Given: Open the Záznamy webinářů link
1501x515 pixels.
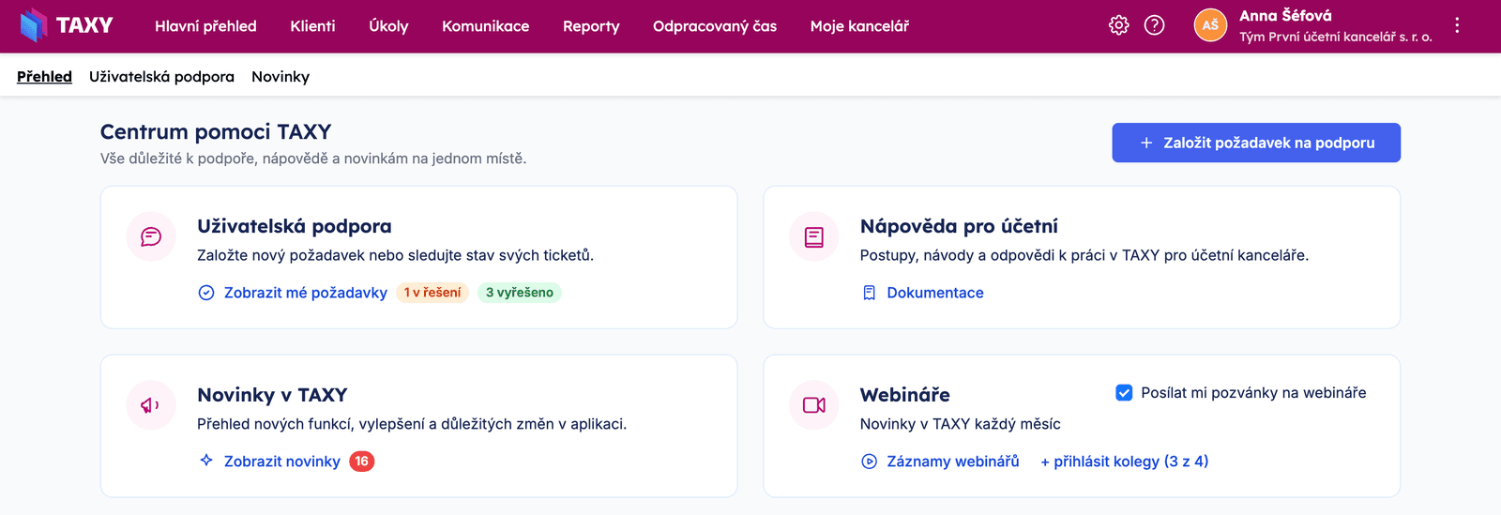Looking at the screenshot, I should 953,462.
